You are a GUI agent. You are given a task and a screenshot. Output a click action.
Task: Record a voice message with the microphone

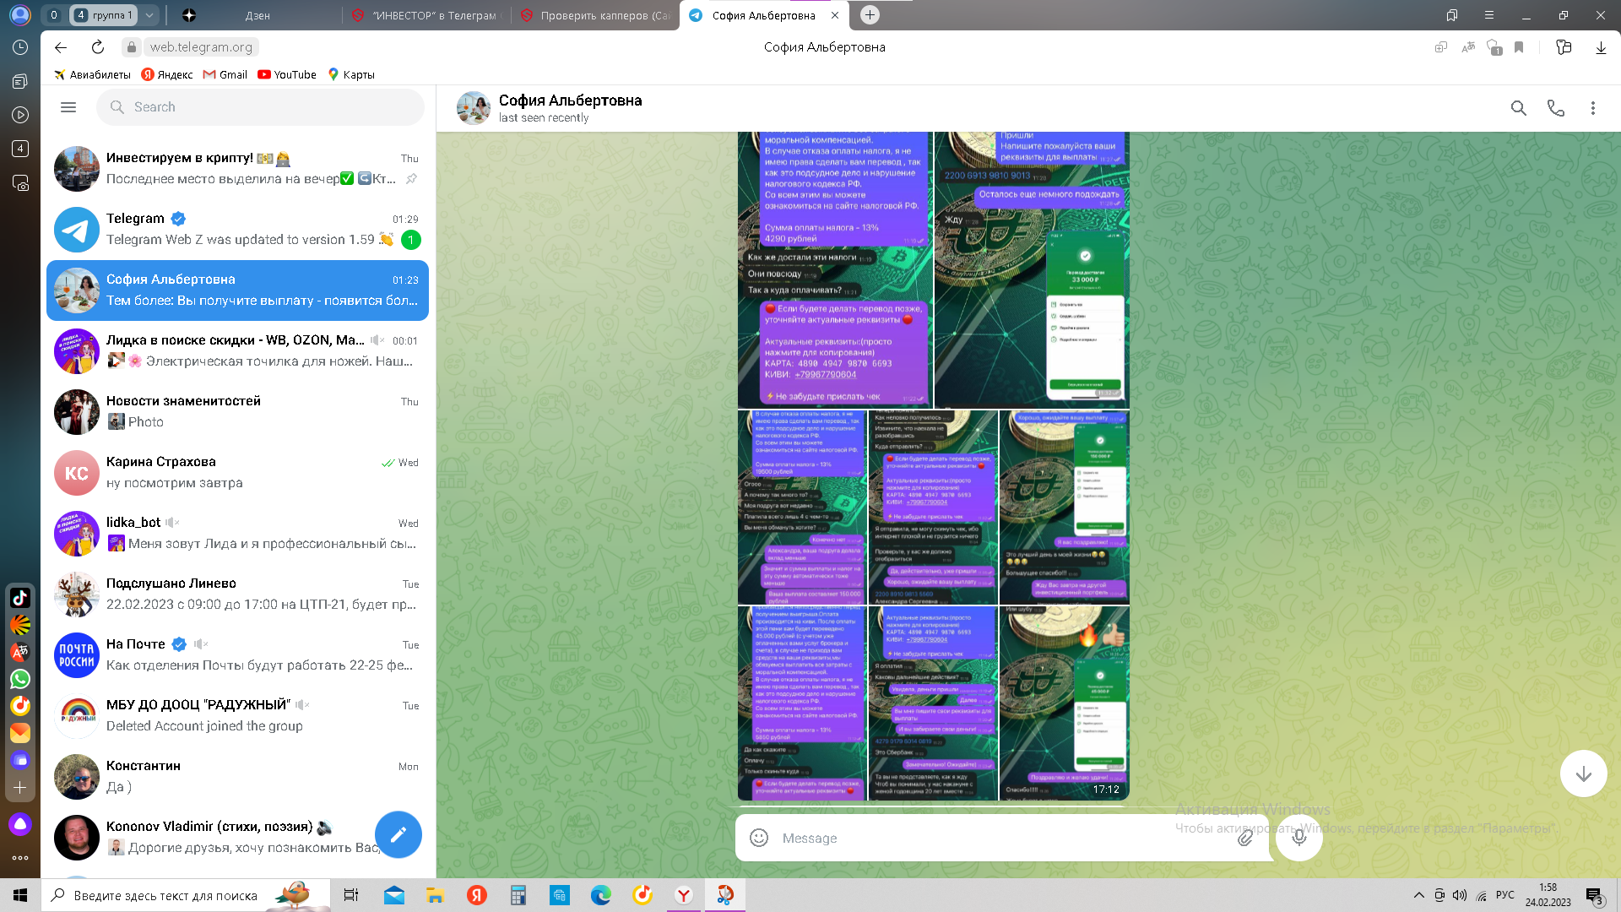click(1298, 838)
